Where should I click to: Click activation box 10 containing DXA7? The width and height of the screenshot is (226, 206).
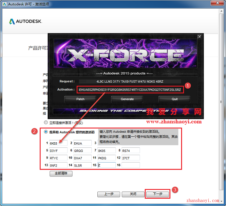click(82, 158)
